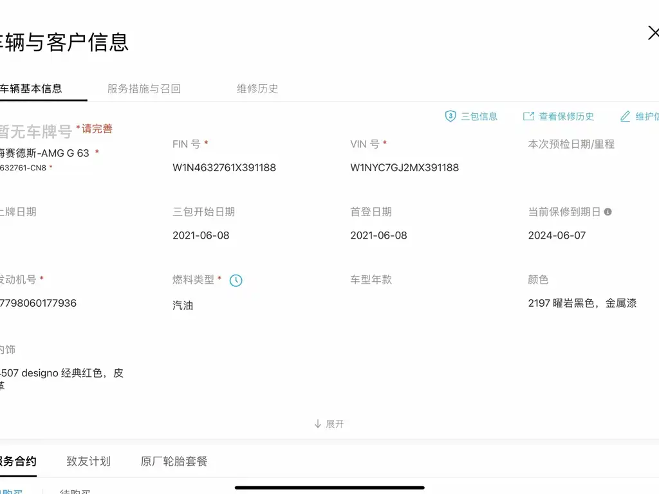Click the pencil edit icon
659x494 pixels.
click(x=625, y=116)
